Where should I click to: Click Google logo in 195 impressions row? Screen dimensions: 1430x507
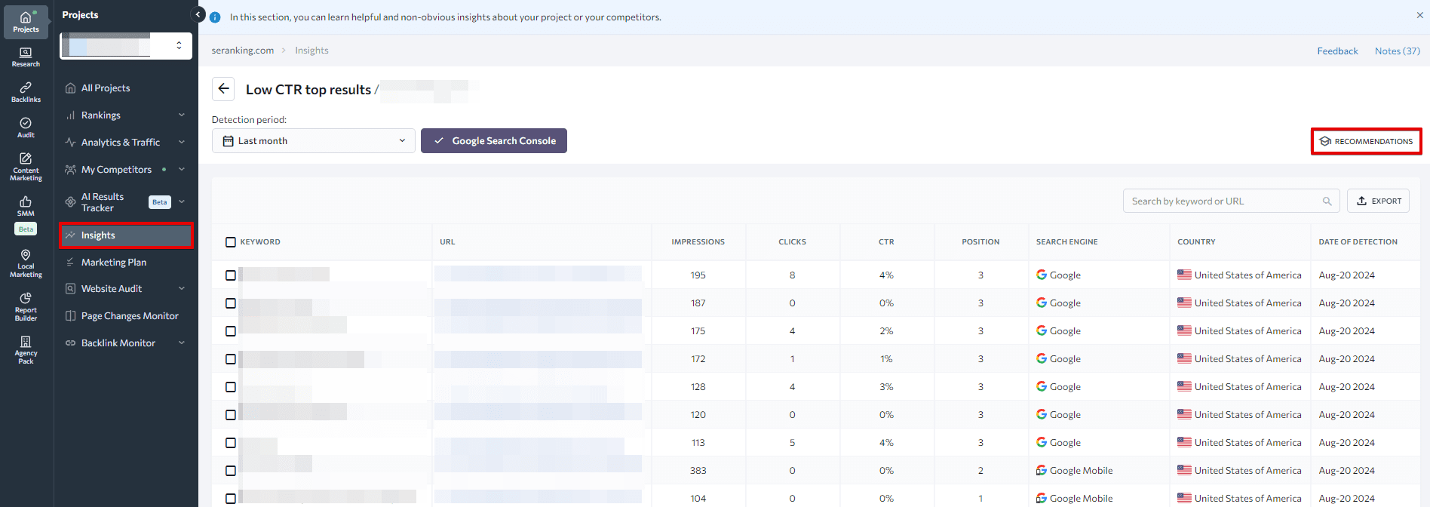pyautogui.click(x=1042, y=275)
